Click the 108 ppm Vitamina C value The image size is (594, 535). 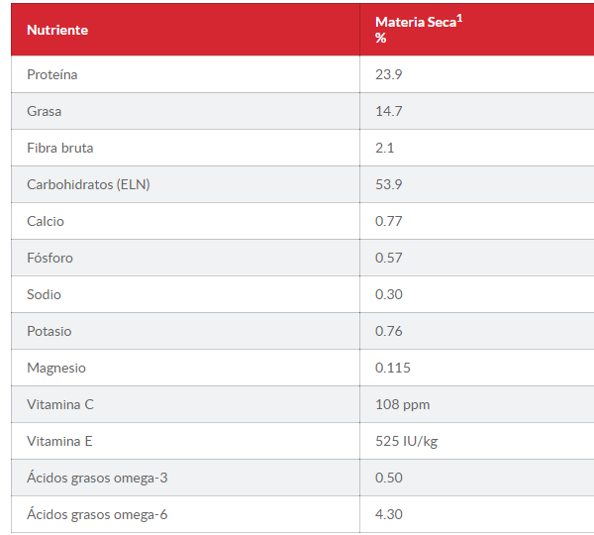(x=403, y=404)
